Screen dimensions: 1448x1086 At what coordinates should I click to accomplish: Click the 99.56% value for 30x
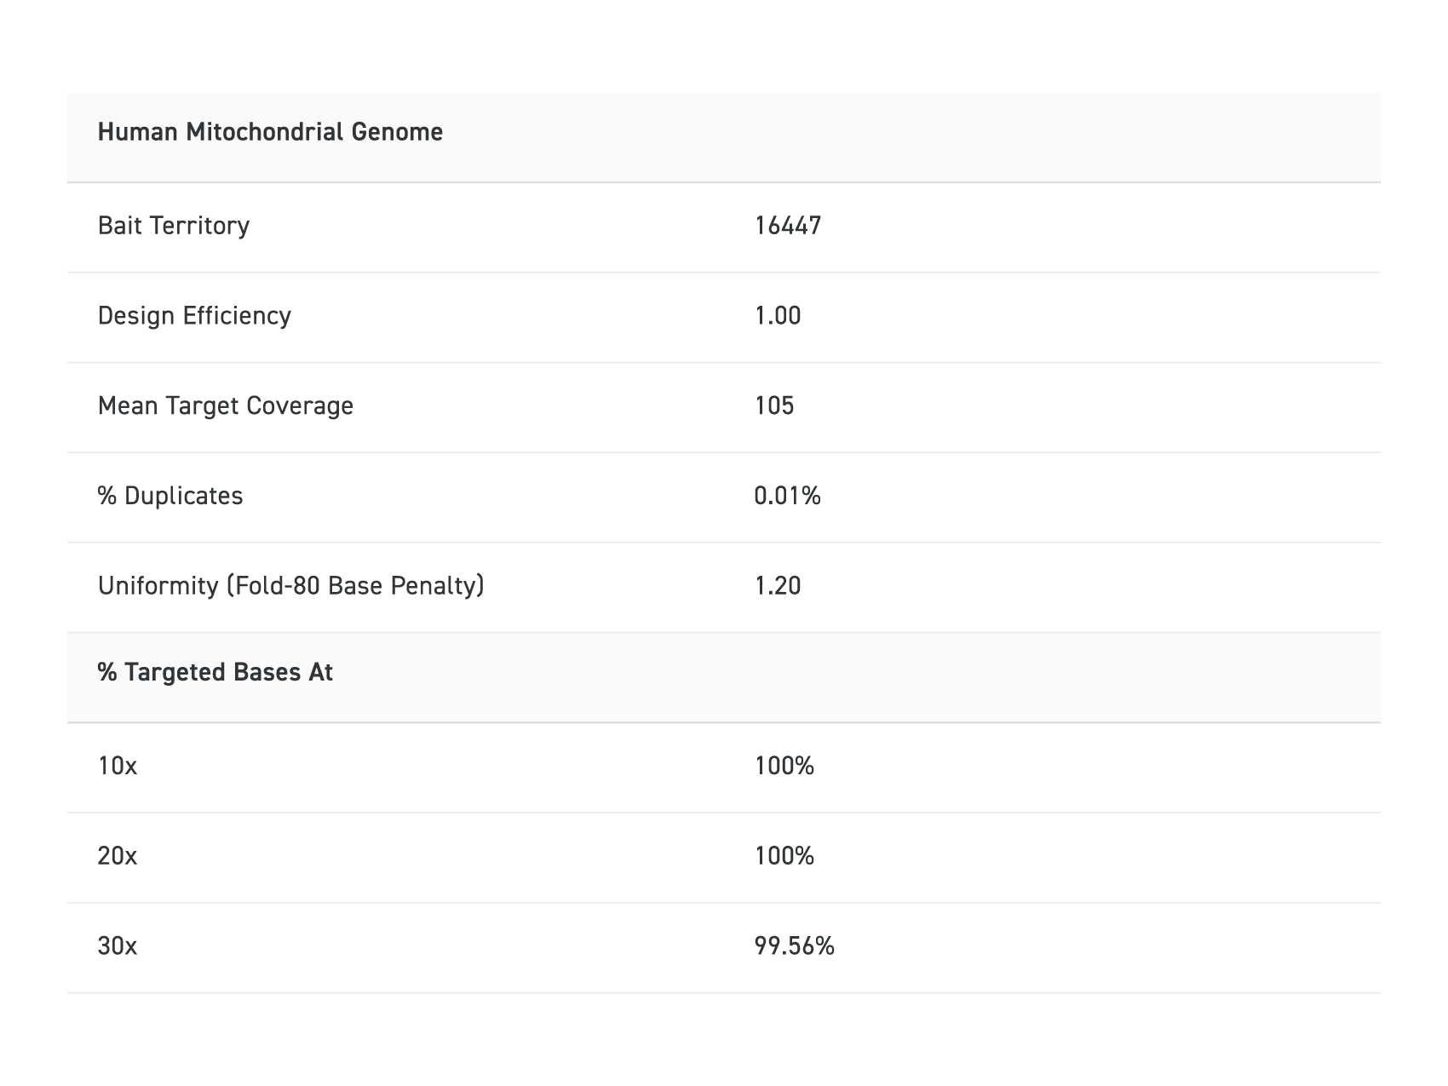[x=795, y=946]
